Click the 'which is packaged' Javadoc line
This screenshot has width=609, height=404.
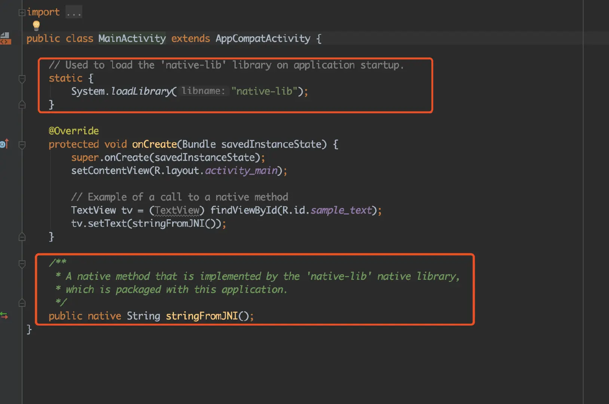point(171,290)
